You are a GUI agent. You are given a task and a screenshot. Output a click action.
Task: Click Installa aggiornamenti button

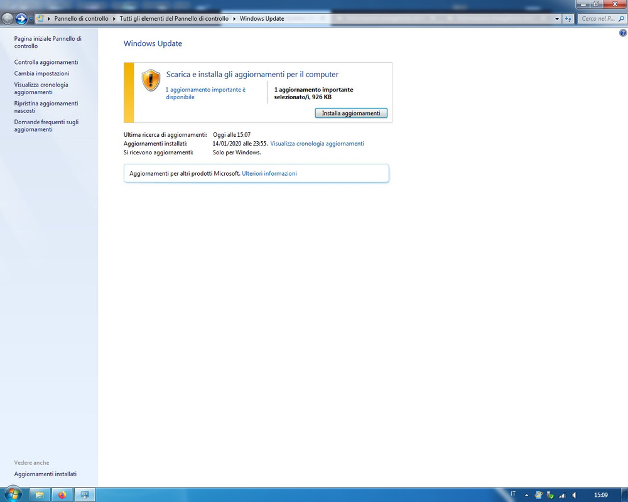tap(351, 114)
